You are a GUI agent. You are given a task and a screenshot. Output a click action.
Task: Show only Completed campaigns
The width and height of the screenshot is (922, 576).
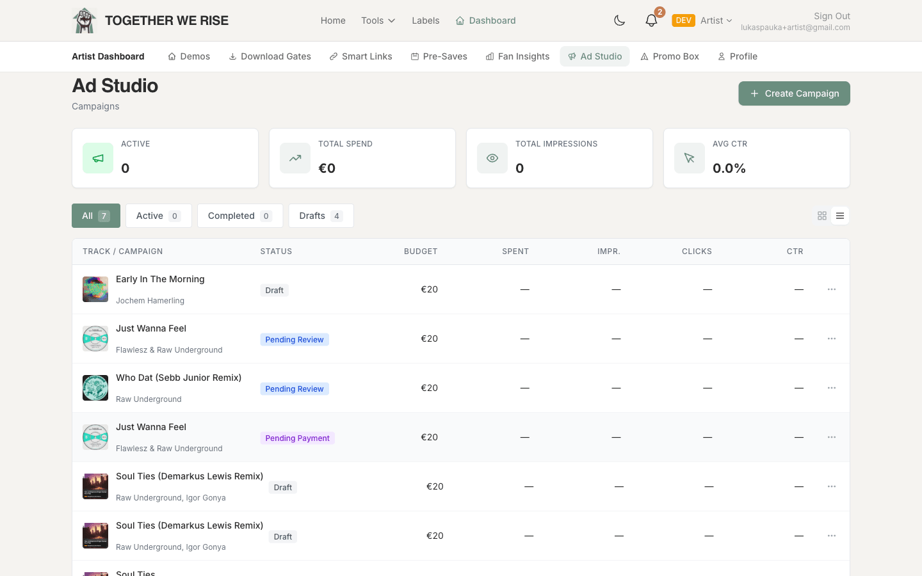pos(239,216)
